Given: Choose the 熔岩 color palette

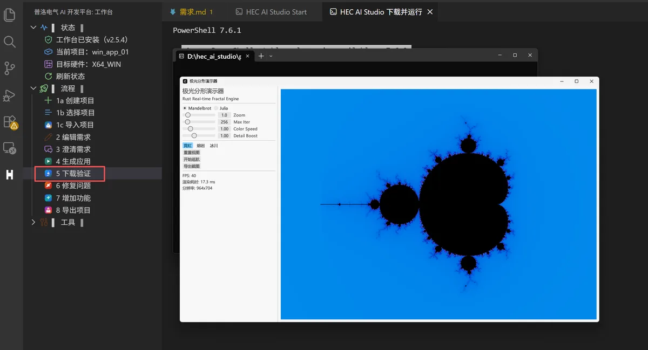Looking at the screenshot, I should pyautogui.click(x=201, y=146).
